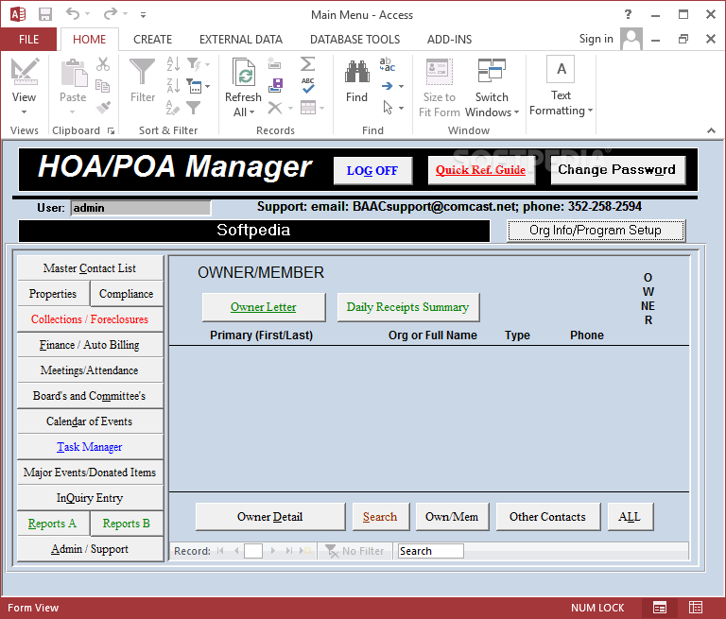Viewport: 726px width, 619px height.
Task: Click the current record number box
Action: tap(253, 551)
